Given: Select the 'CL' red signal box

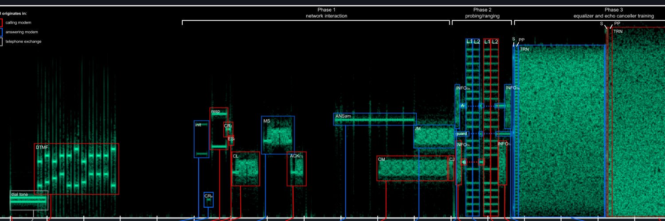Looking at the screenshot, I should point(246,169).
